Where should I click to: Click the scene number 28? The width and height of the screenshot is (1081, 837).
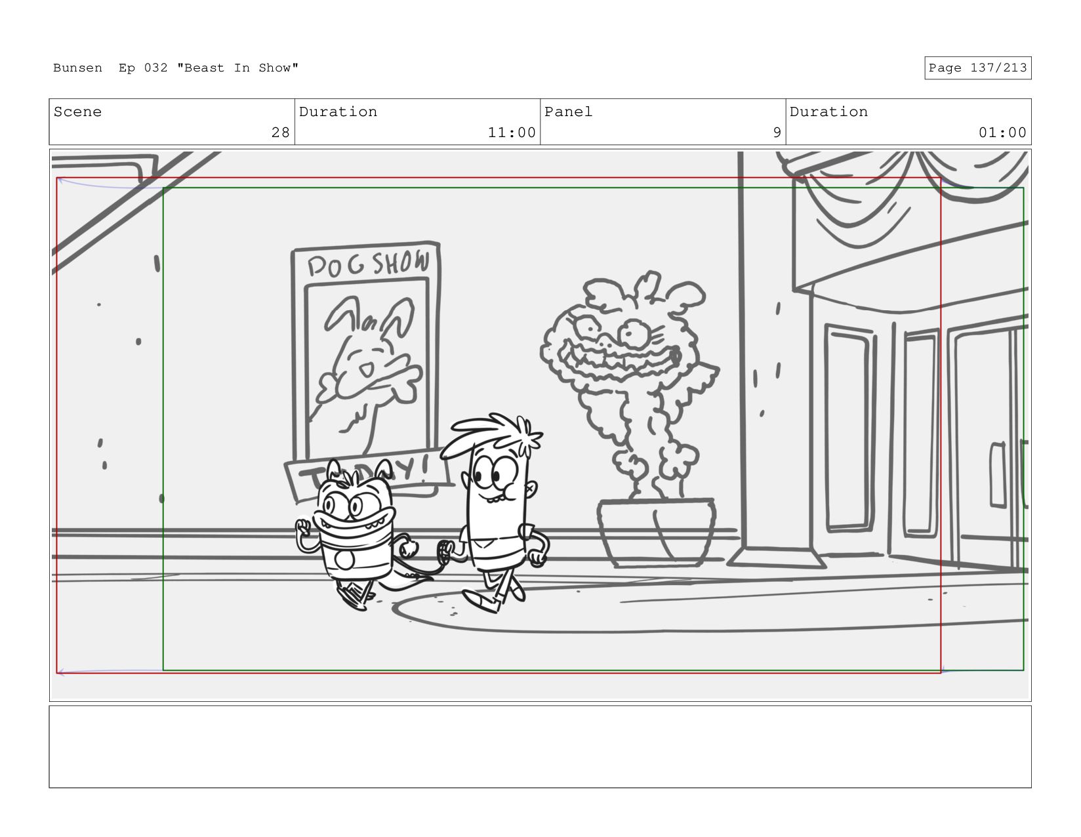pyautogui.click(x=280, y=133)
